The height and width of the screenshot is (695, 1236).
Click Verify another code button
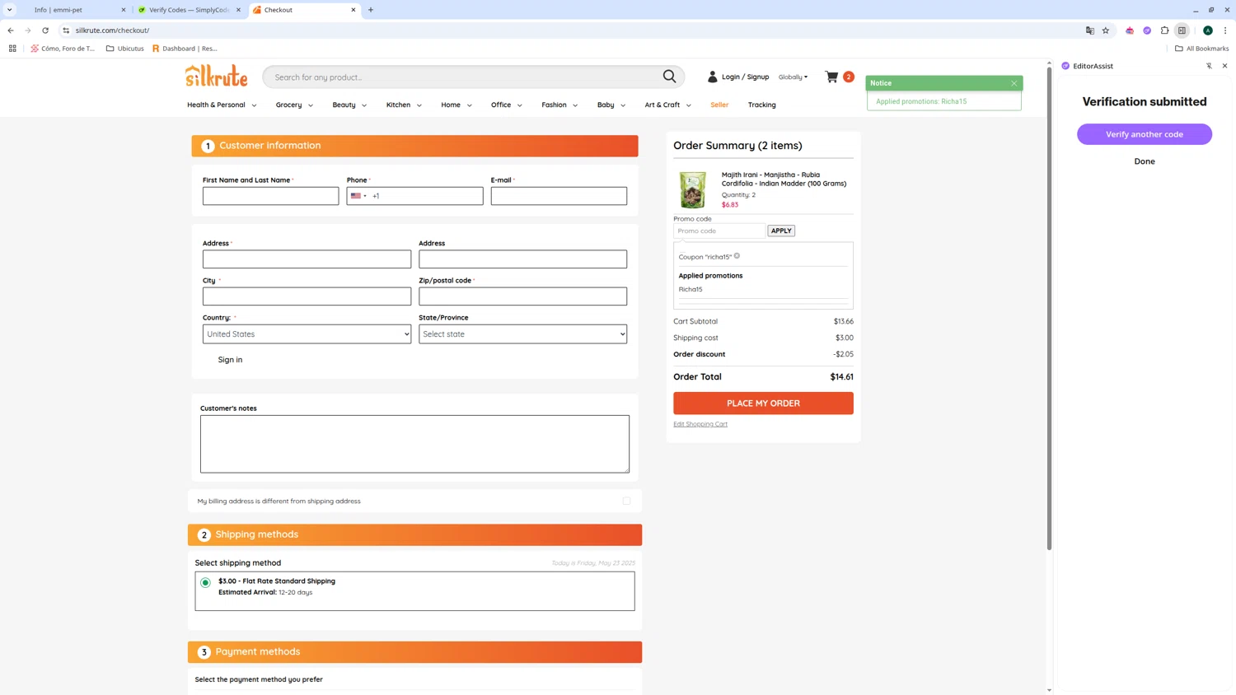pos(1145,134)
